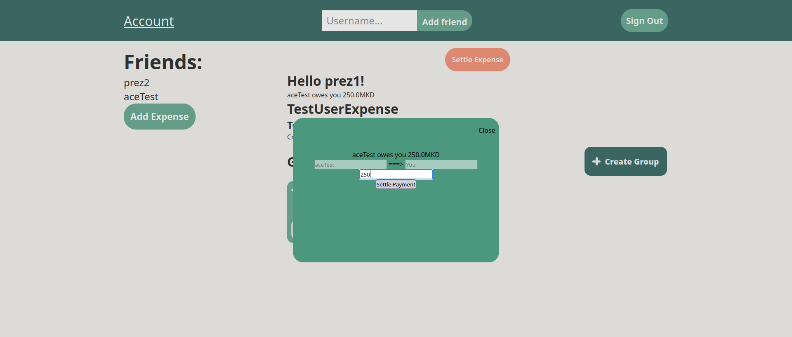Select friend aceTest from Friends list
This screenshot has height=337, width=792.
pos(141,97)
